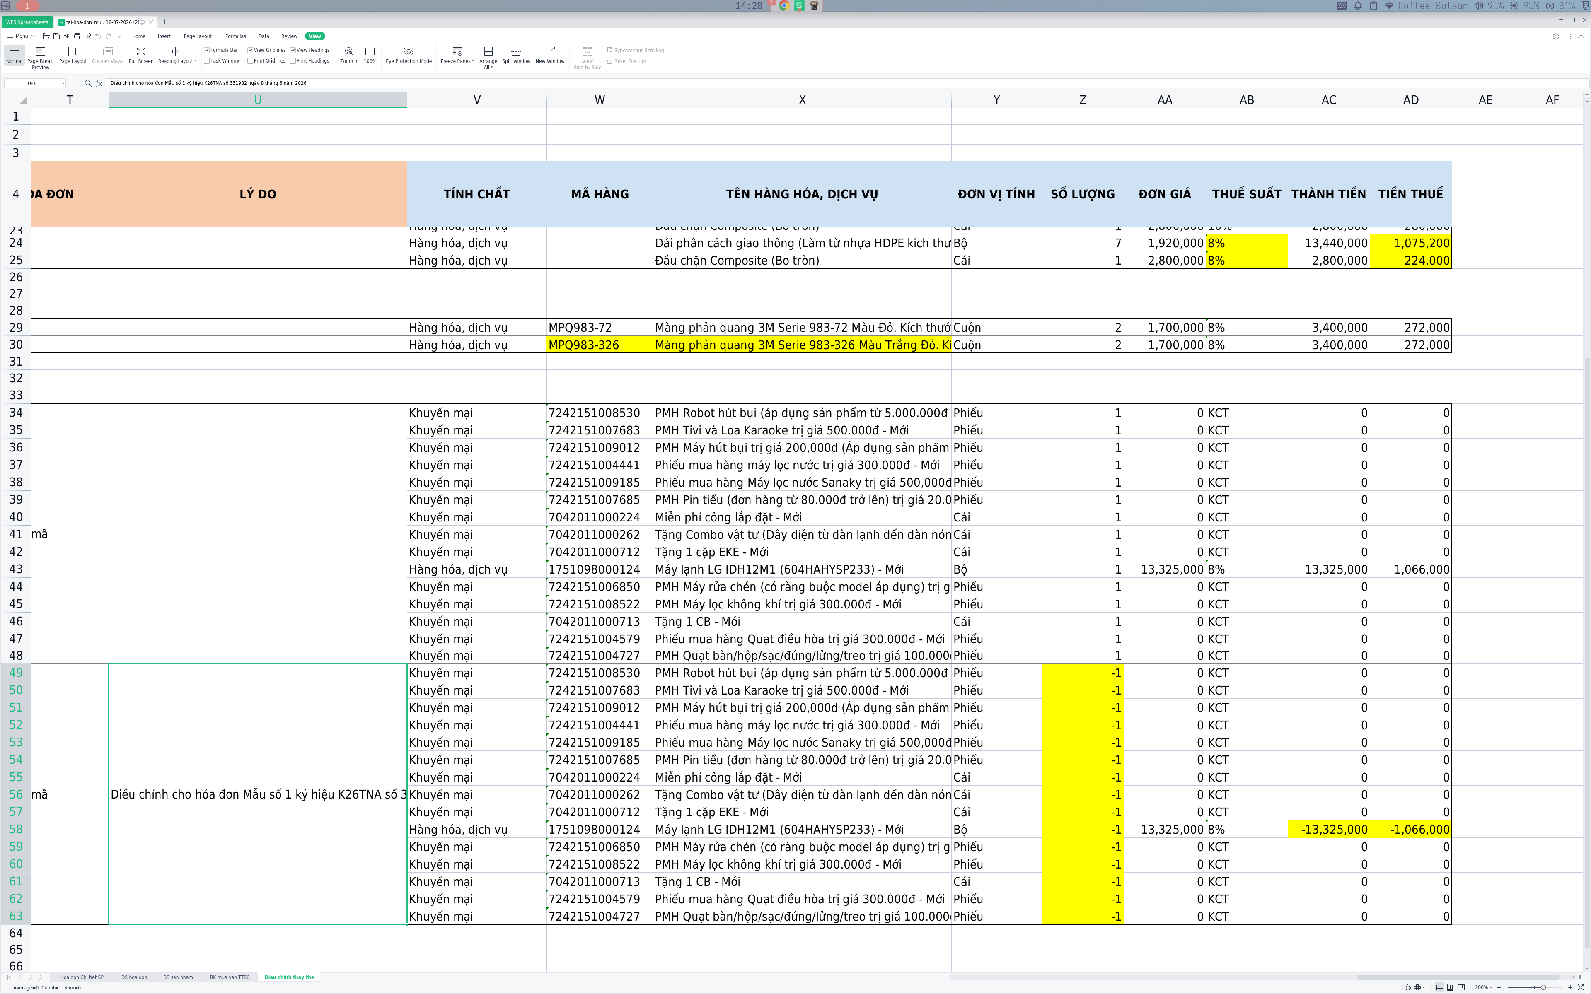Disable the View Gridlines checkbox
The image size is (1591, 994).
pyautogui.click(x=250, y=50)
